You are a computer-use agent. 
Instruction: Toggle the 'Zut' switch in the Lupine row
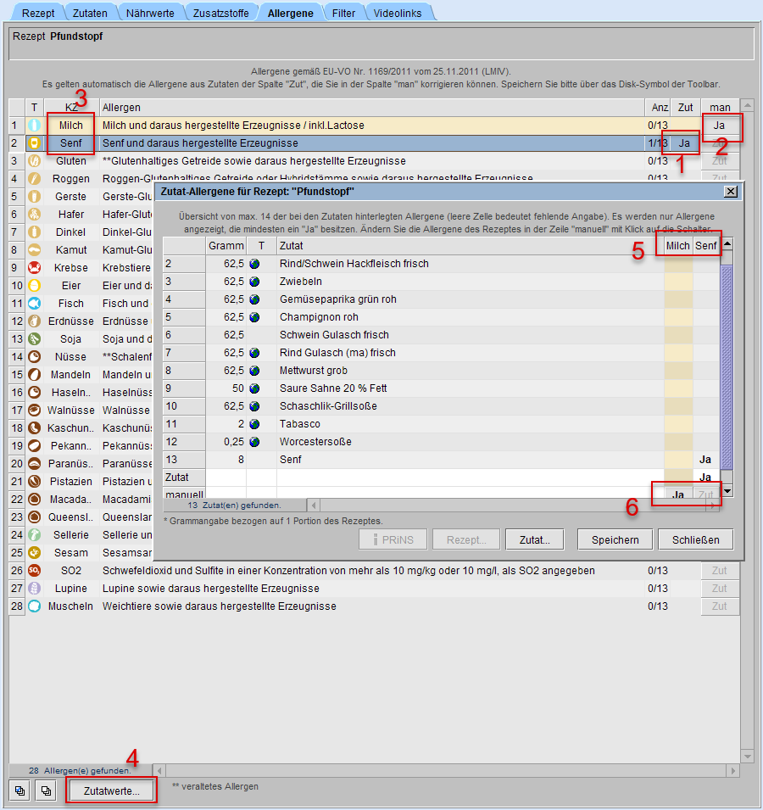(719, 589)
